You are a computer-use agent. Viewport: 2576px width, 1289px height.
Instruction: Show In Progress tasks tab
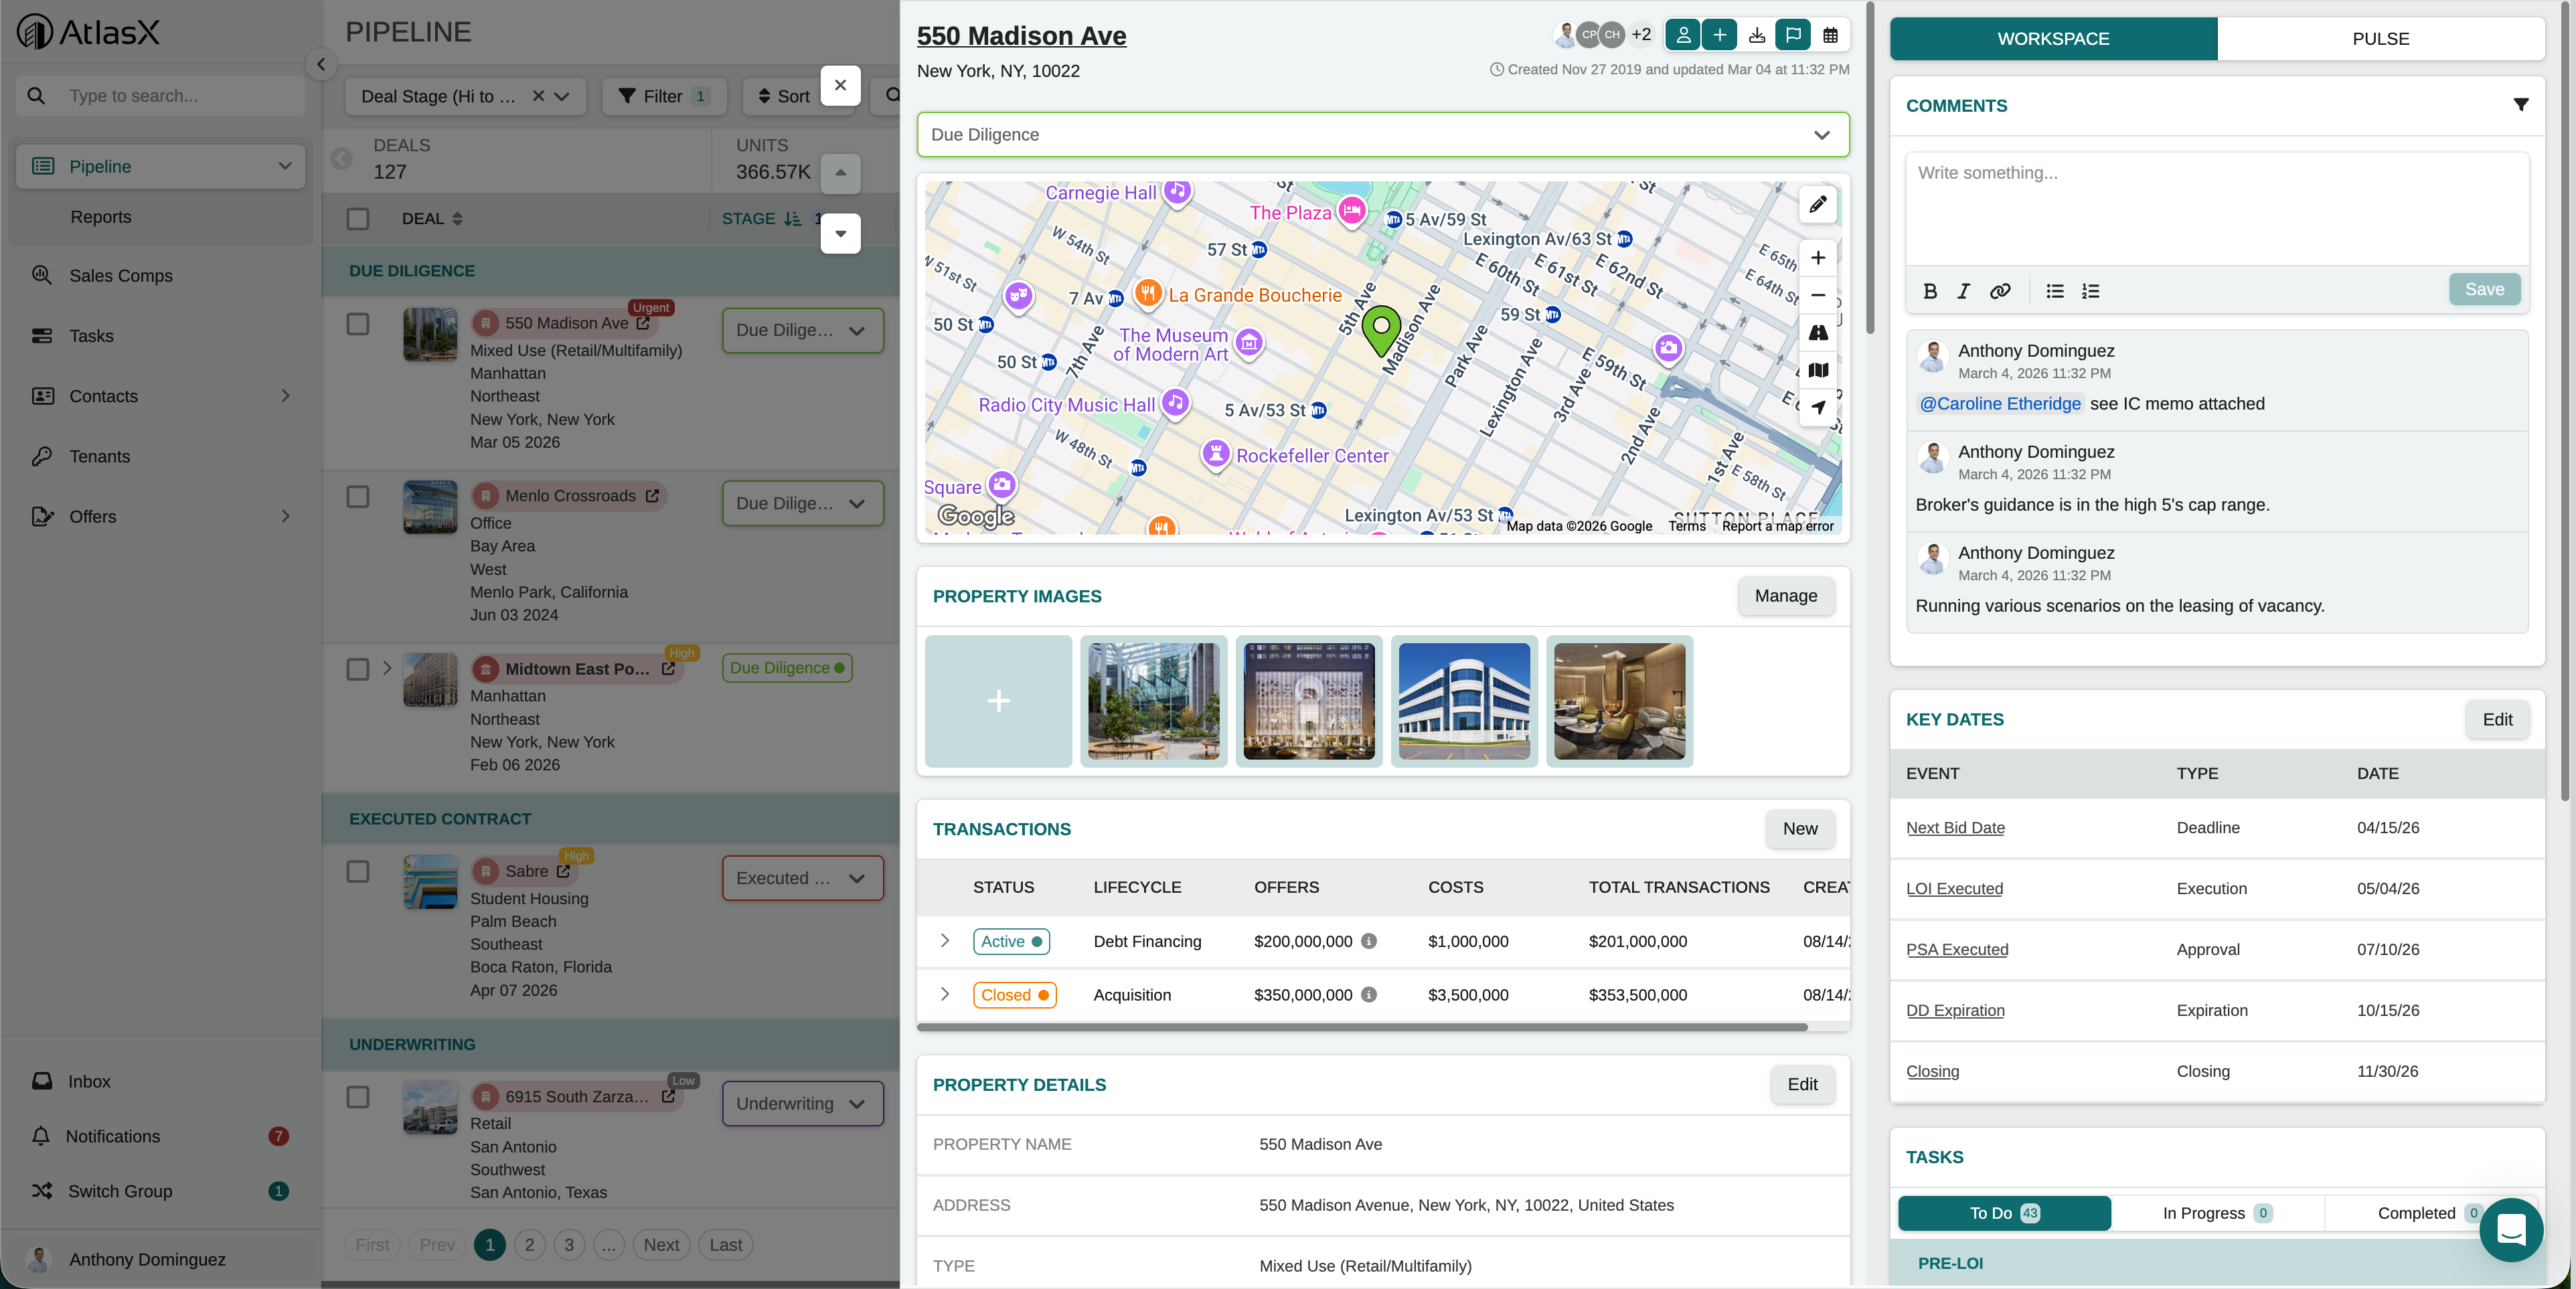(x=2217, y=1213)
